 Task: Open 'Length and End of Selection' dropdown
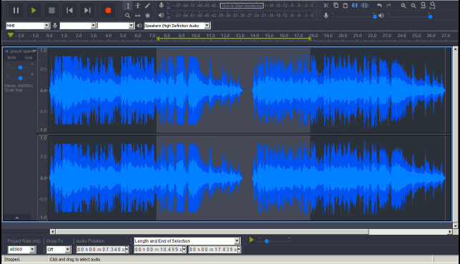point(187,241)
